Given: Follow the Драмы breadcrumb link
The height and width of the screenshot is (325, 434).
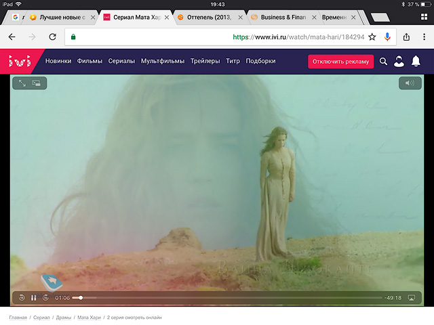Looking at the screenshot, I should point(64,318).
